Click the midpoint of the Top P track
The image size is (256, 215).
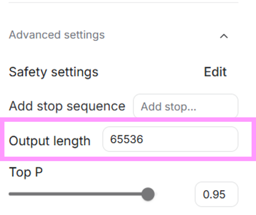[79, 194]
